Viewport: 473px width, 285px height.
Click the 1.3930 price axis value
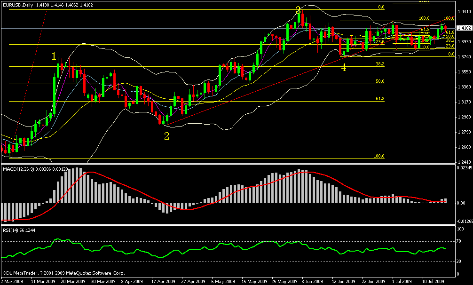(464, 41)
